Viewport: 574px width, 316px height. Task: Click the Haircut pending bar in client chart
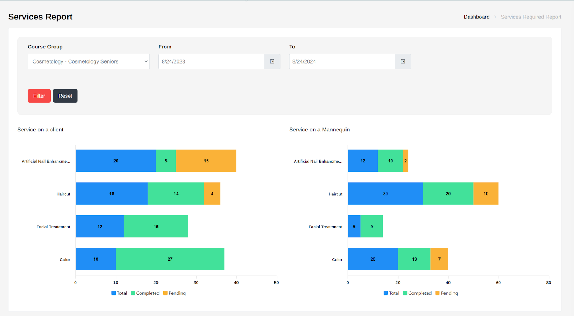(x=212, y=194)
